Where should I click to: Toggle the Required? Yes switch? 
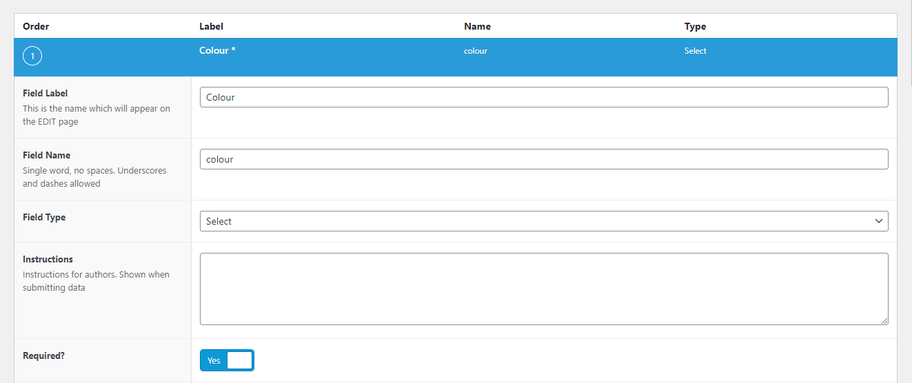[227, 360]
